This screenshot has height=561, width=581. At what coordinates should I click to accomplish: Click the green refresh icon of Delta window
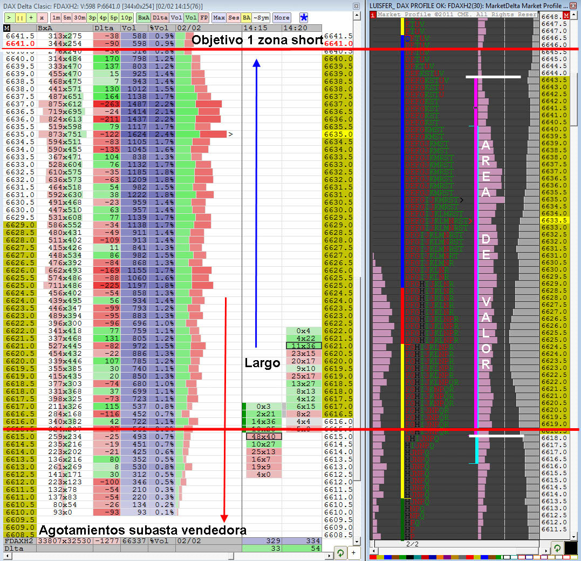(x=340, y=553)
